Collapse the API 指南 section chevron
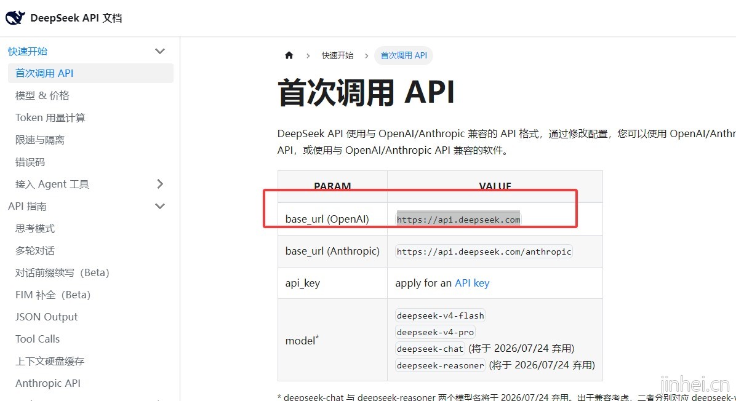Screen dimensions: 736x401 click(x=160, y=206)
